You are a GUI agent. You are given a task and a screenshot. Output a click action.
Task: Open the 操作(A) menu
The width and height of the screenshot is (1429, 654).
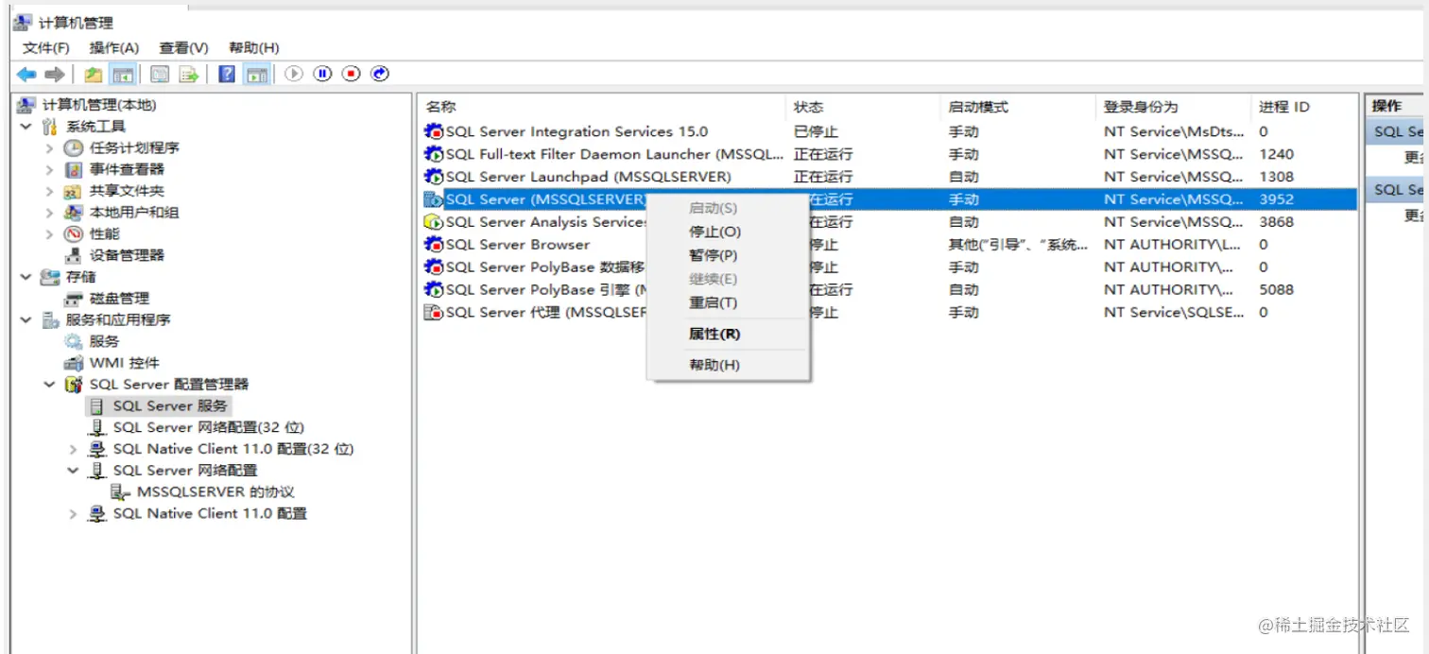[x=114, y=48]
